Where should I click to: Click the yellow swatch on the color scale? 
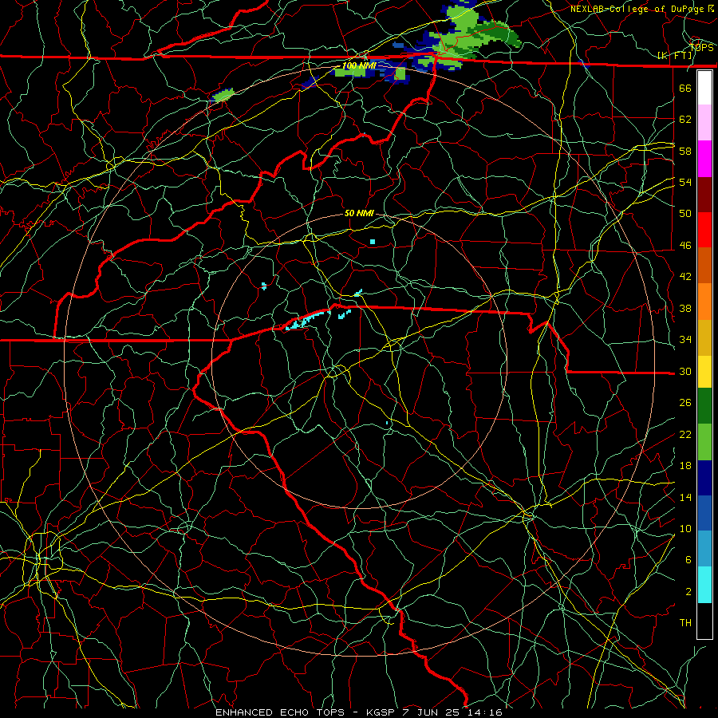[704, 372]
